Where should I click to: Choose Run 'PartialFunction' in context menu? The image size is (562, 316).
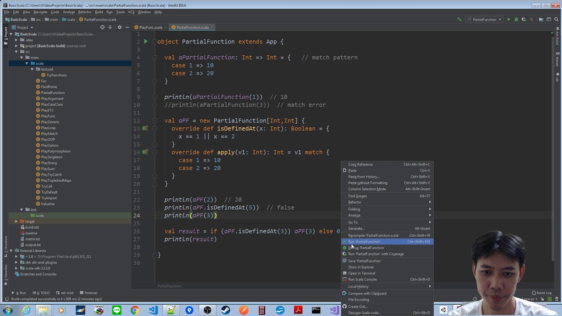[387, 241]
